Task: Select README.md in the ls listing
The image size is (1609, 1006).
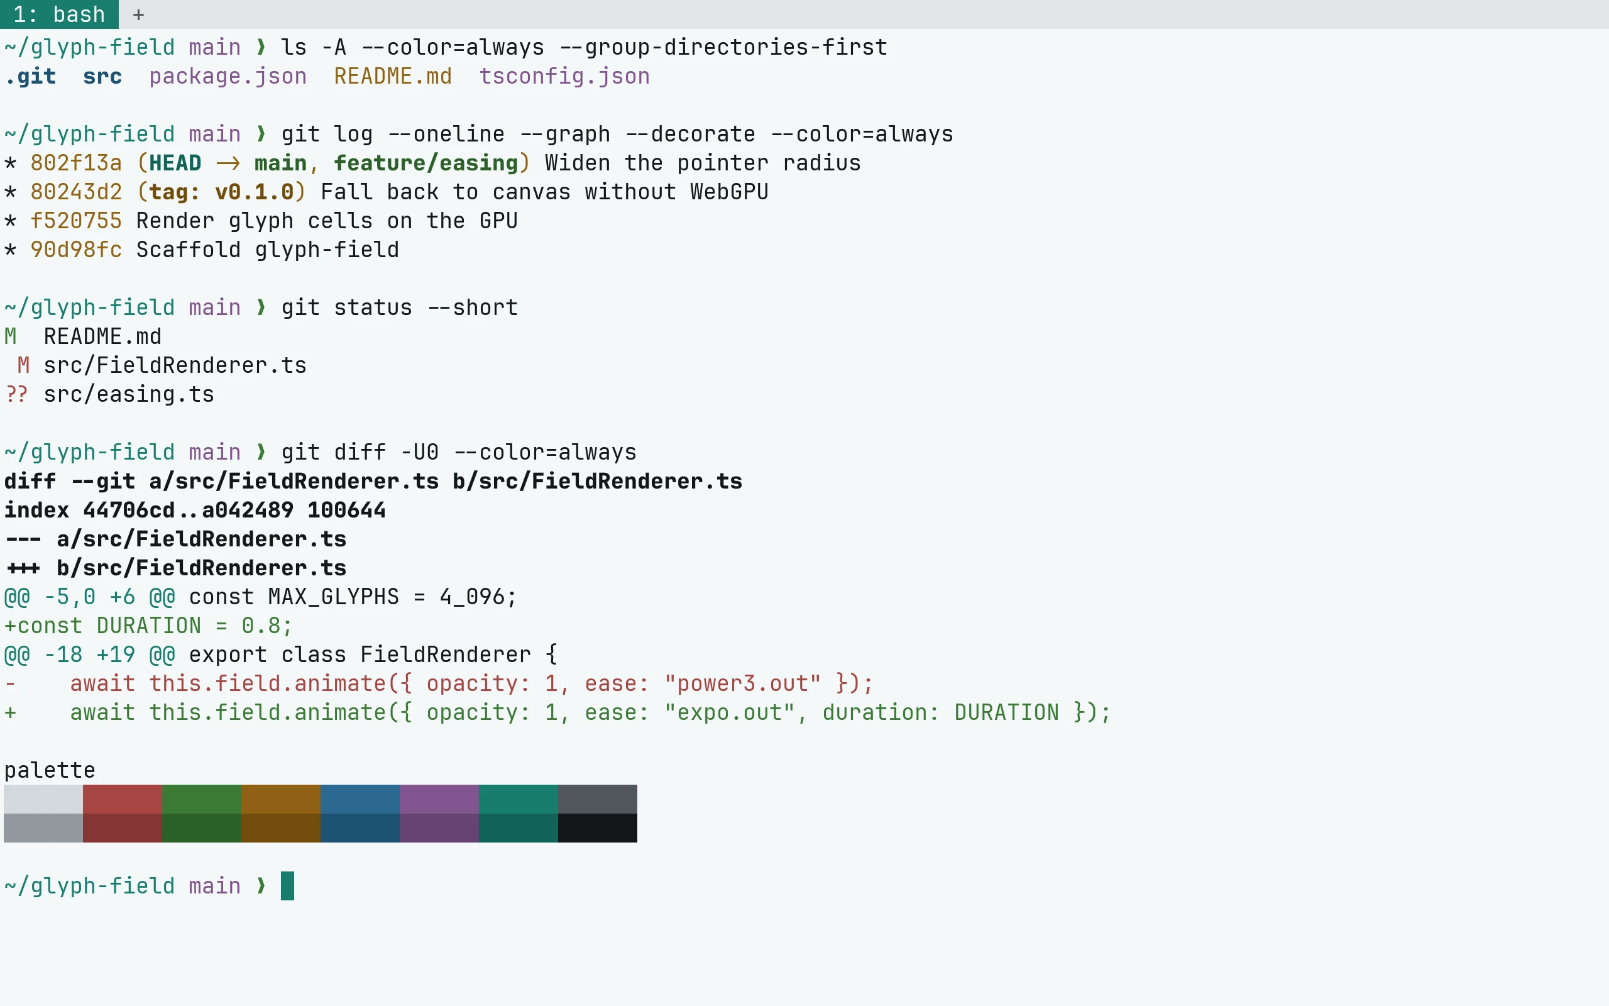Action: tap(393, 77)
